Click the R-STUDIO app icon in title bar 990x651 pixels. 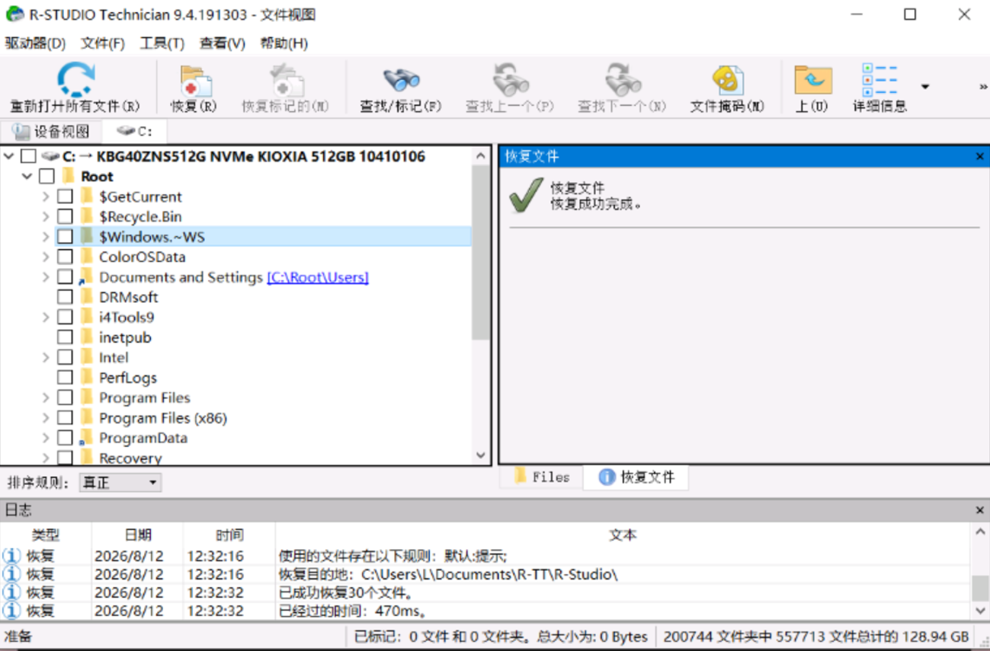(x=14, y=14)
